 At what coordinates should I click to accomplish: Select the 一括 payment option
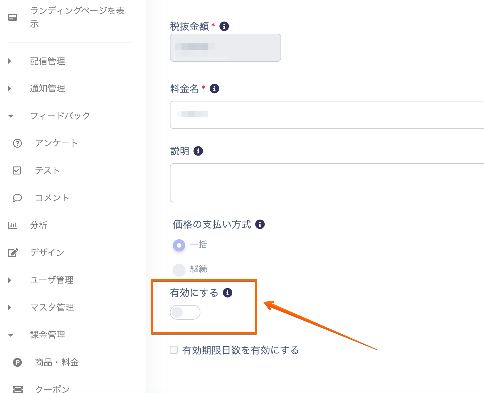pos(179,245)
